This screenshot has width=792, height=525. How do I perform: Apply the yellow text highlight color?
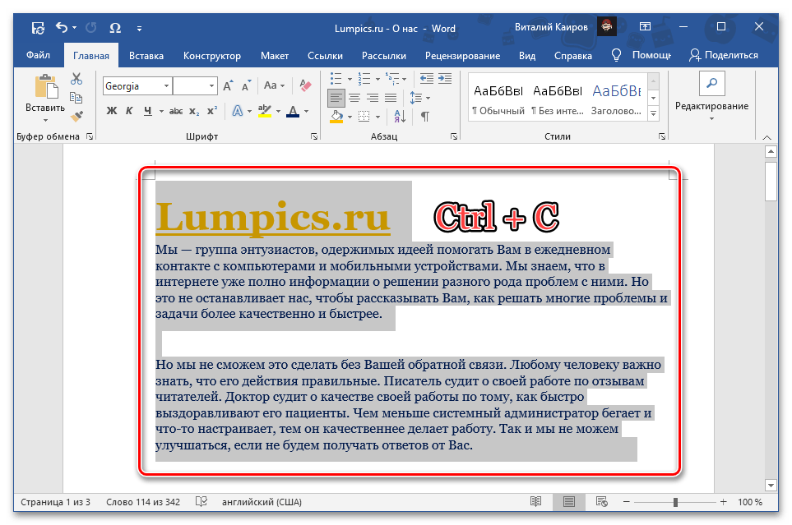[x=265, y=111]
